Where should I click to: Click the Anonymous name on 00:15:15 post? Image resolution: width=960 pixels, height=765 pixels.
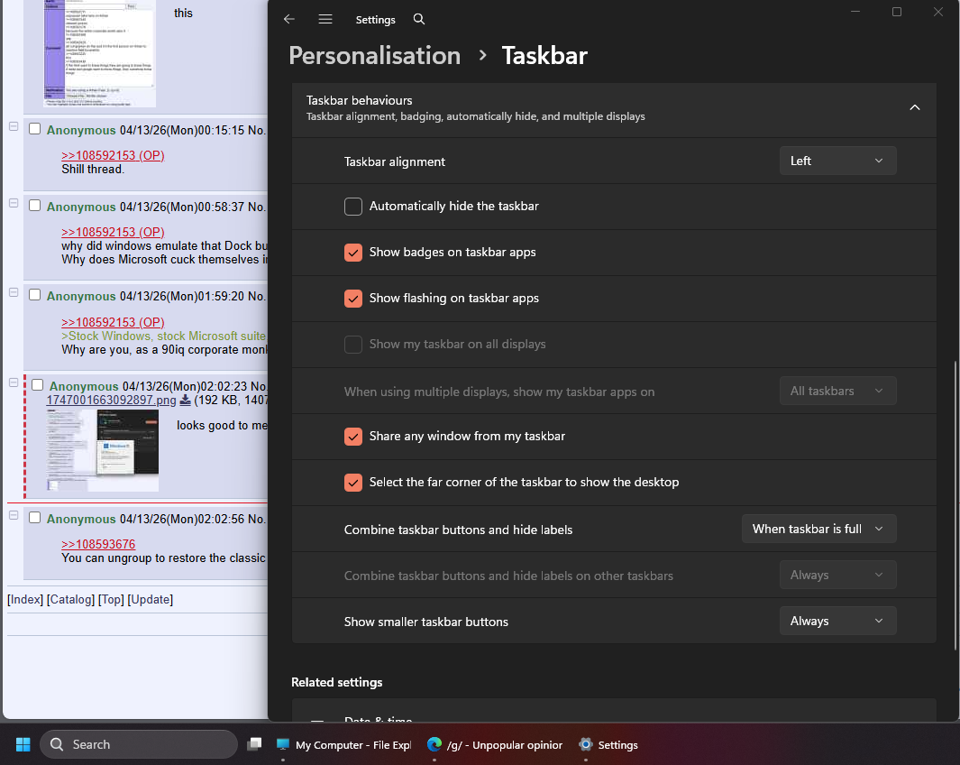click(x=81, y=130)
